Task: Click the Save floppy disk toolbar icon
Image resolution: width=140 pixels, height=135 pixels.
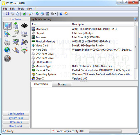Action: (7, 14)
